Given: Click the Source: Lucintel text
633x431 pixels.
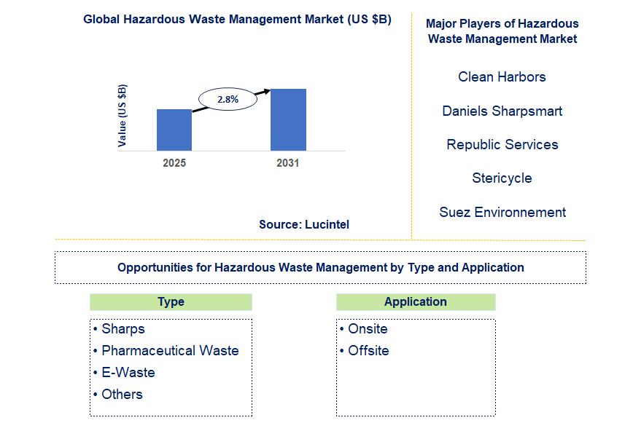Looking at the screenshot, I should pos(304,224).
